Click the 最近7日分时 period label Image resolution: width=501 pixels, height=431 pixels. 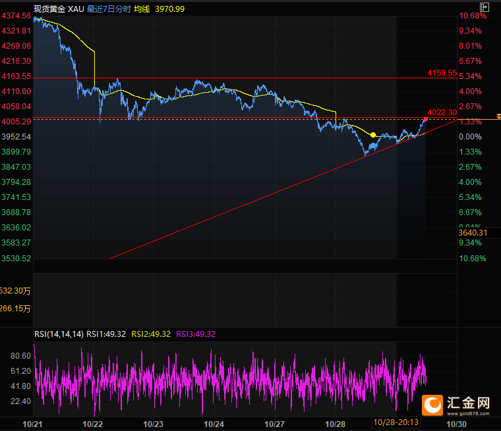coord(109,9)
